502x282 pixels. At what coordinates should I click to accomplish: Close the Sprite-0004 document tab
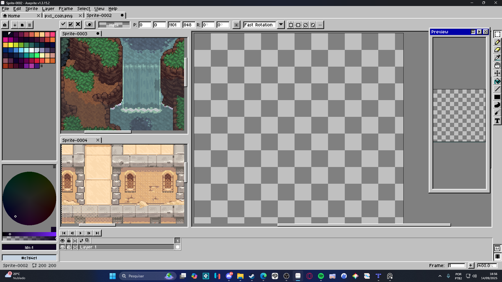(x=97, y=140)
